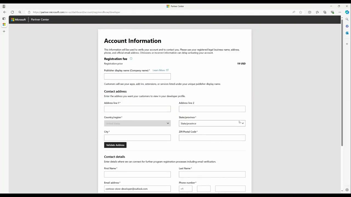
Task: Click the Contact address heading
Action: point(115,91)
